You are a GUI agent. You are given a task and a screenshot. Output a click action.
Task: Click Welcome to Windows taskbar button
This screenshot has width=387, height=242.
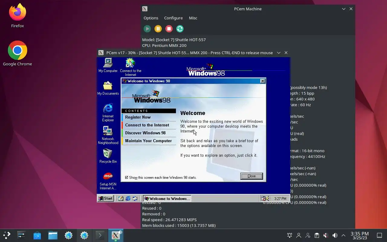coord(167,198)
